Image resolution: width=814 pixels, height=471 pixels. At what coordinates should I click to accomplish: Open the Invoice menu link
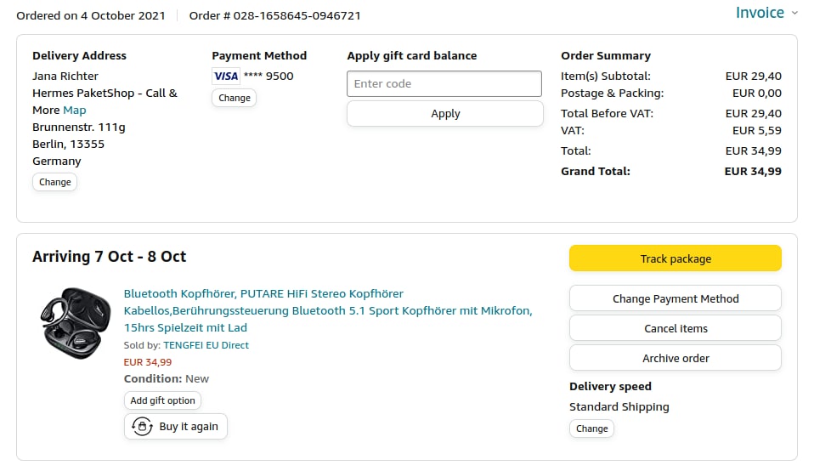coord(760,13)
